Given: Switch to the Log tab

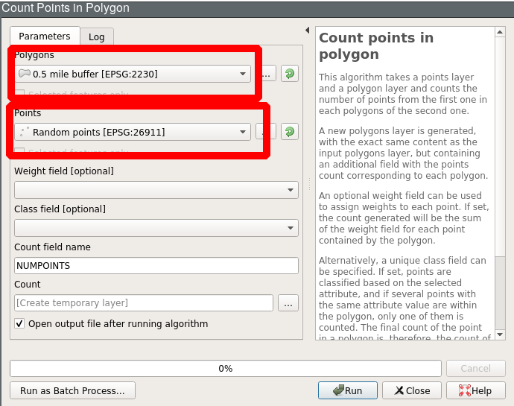Looking at the screenshot, I should click(x=96, y=37).
